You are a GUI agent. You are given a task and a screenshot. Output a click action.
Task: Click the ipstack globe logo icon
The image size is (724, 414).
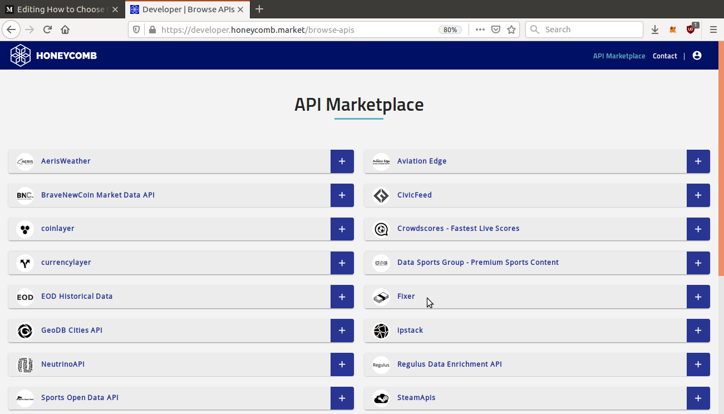click(x=381, y=331)
